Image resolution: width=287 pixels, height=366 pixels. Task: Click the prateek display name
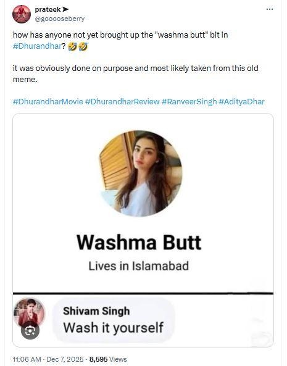click(x=48, y=9)
